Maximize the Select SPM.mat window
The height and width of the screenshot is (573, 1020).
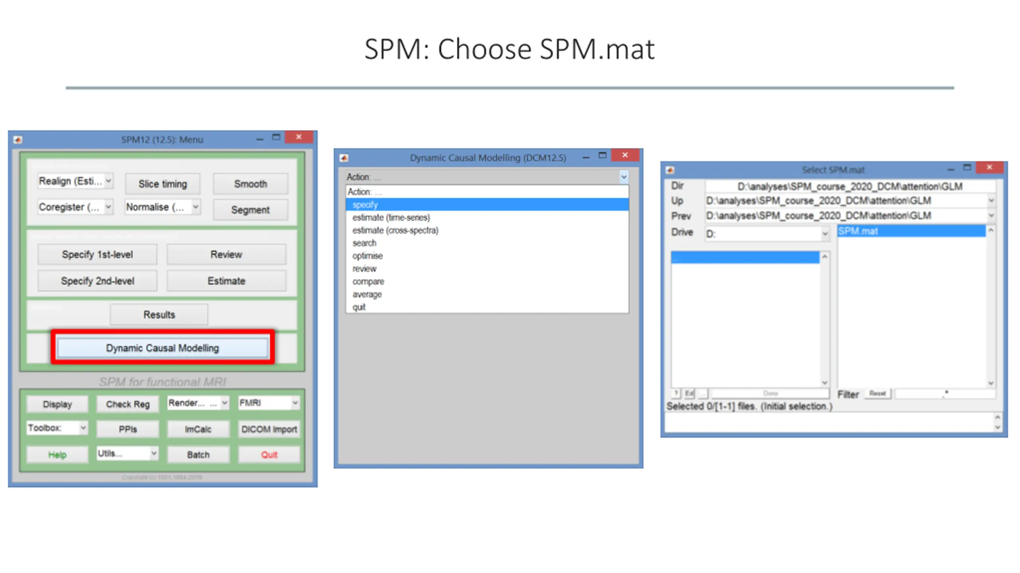[967, 168]
